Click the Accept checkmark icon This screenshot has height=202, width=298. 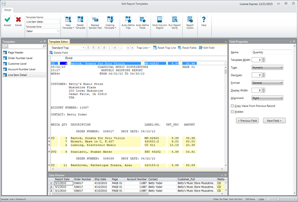(8, 20)
